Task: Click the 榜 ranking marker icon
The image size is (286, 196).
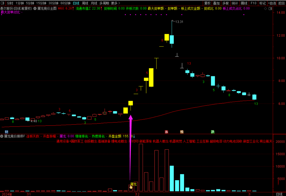Action: [182, 132]
